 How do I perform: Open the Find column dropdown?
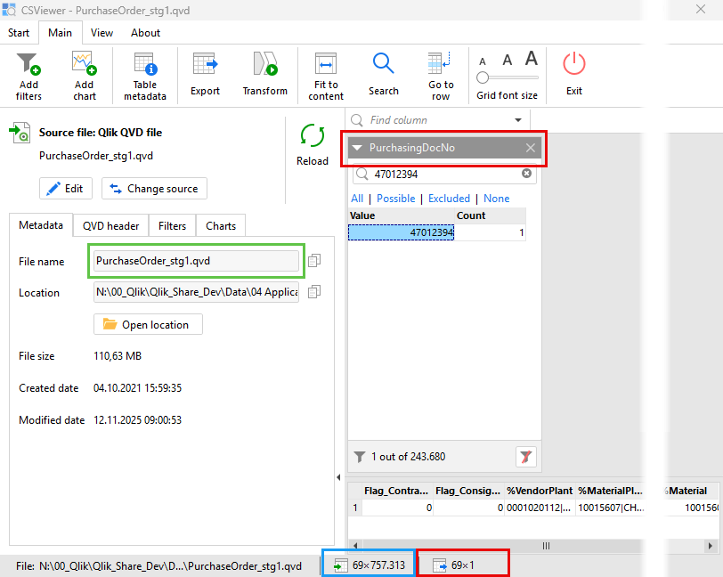click(518, 120)
